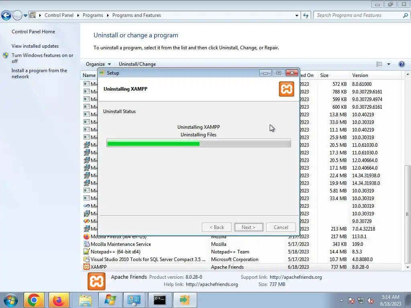411x308 pixels.
Task: Click version 14.34.31938.0 with 22.4 MB
Action: point(366,176)
